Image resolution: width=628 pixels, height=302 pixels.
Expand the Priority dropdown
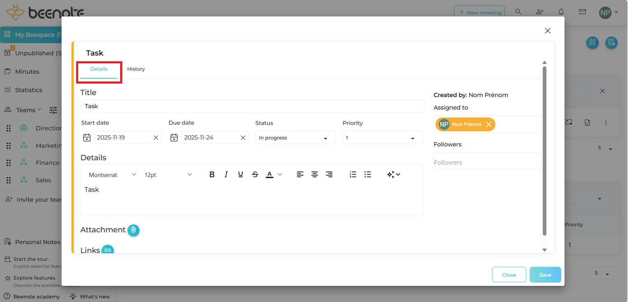(382, 138)
